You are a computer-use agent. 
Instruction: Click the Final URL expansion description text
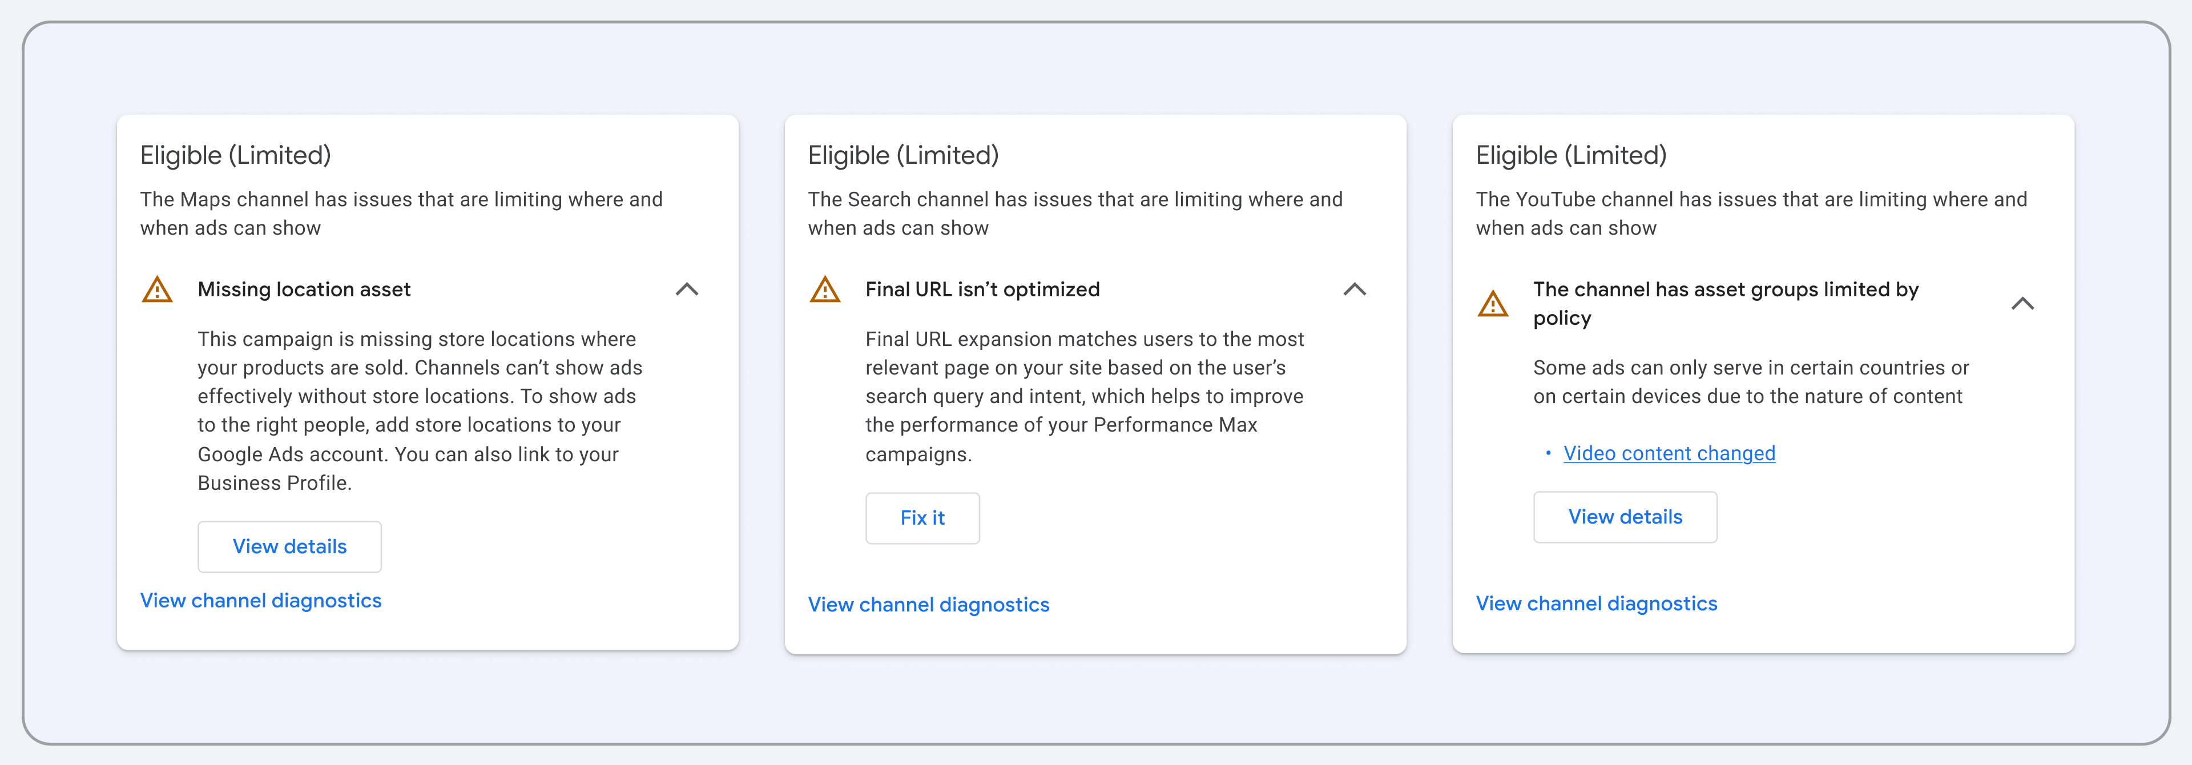pos(1083,396)
